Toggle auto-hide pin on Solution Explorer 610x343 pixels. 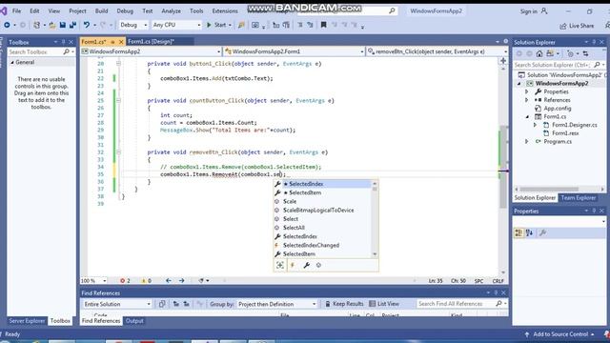(x=594, y=42)
